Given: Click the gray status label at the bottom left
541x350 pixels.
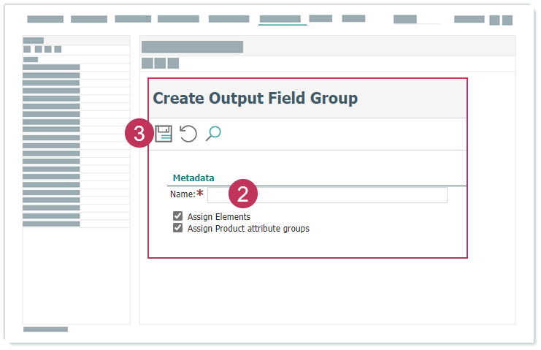Looking at the screenshot, I should tap(45, 330).
